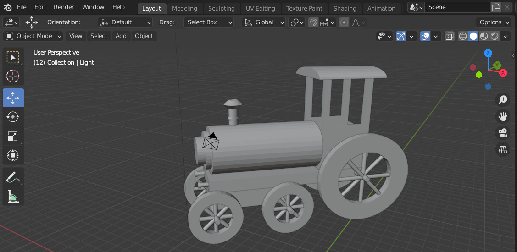Click the scene browse icon beside Scene
The image size is (517, 252).
(416, 7)
